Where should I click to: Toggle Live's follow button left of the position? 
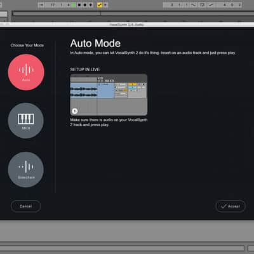[x=41, y=5]
